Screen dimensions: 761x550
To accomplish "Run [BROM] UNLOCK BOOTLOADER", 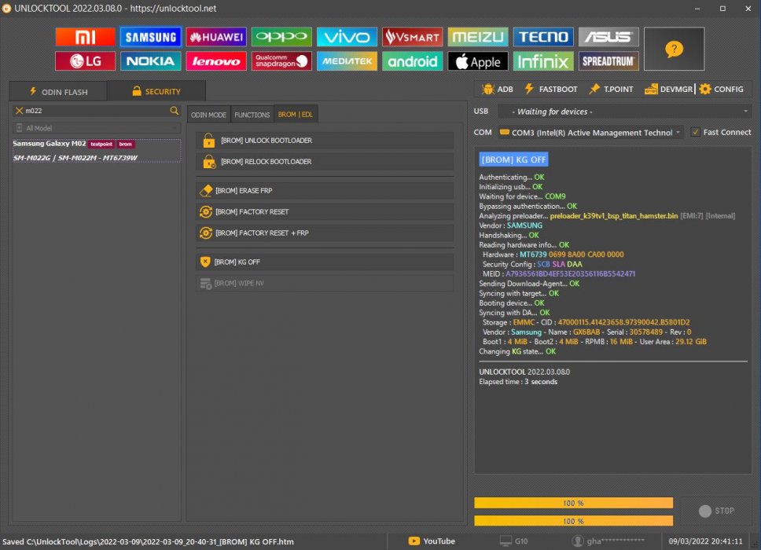I will [325, 140].
